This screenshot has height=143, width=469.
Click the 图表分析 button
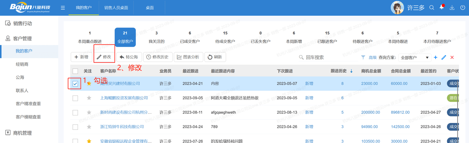click(188, 57)
